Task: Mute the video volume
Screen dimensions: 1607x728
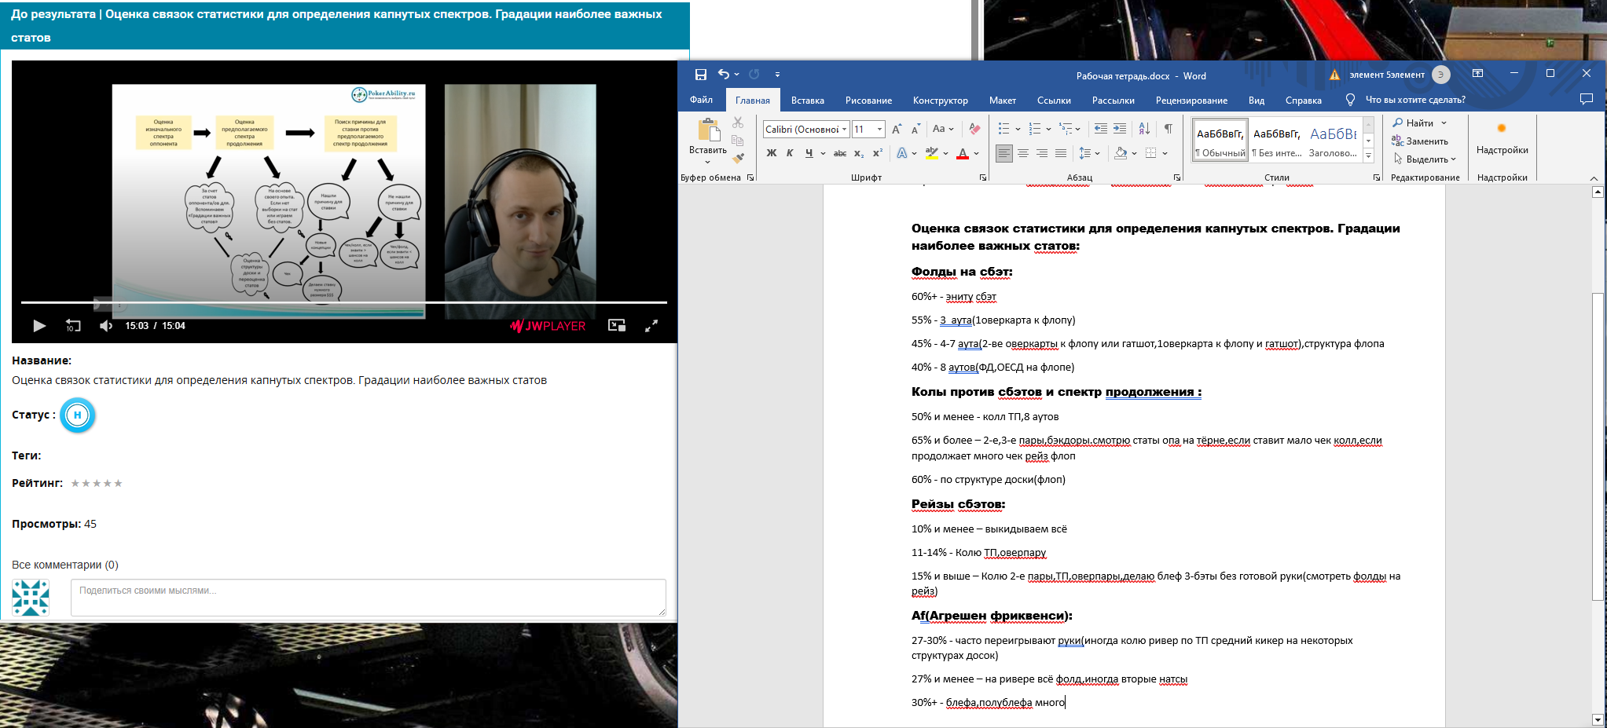Action: click(106, 326)
